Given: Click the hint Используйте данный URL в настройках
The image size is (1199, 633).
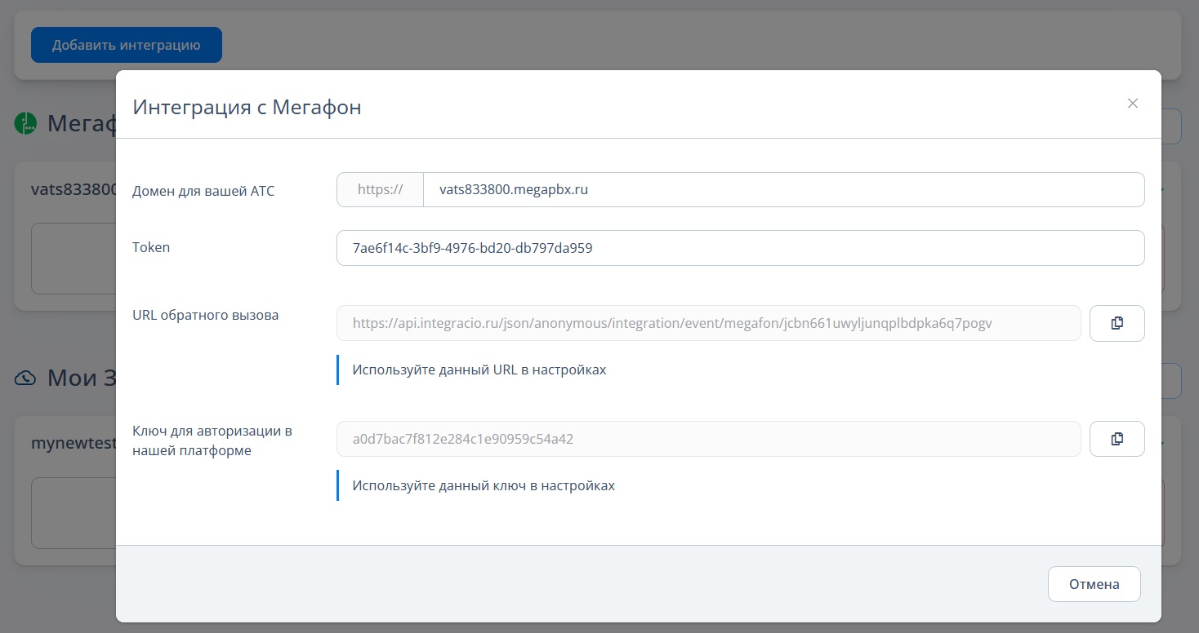Looking at the screenshot, I should (x=479, y=370).
